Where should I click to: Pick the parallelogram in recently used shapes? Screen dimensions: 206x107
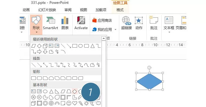(x=34, y=46)
